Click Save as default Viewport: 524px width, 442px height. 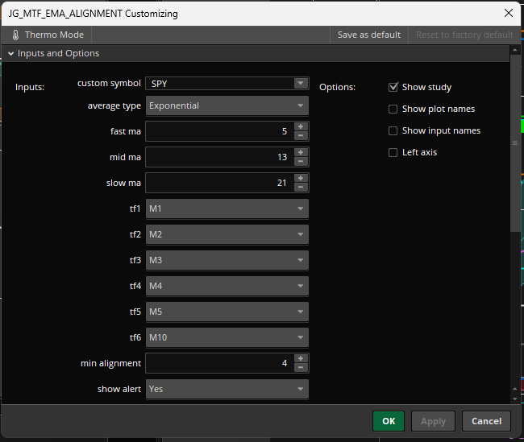coord(369,35)
